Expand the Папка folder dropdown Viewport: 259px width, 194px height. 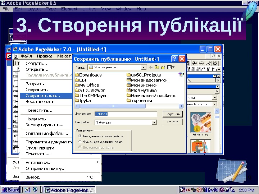[144, 67]
